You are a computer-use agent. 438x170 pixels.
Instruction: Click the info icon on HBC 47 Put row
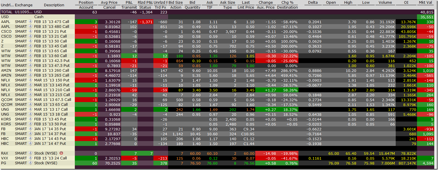pos(30,144)
